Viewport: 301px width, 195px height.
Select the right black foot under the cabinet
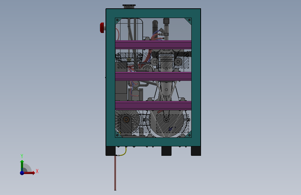(196, 151)
